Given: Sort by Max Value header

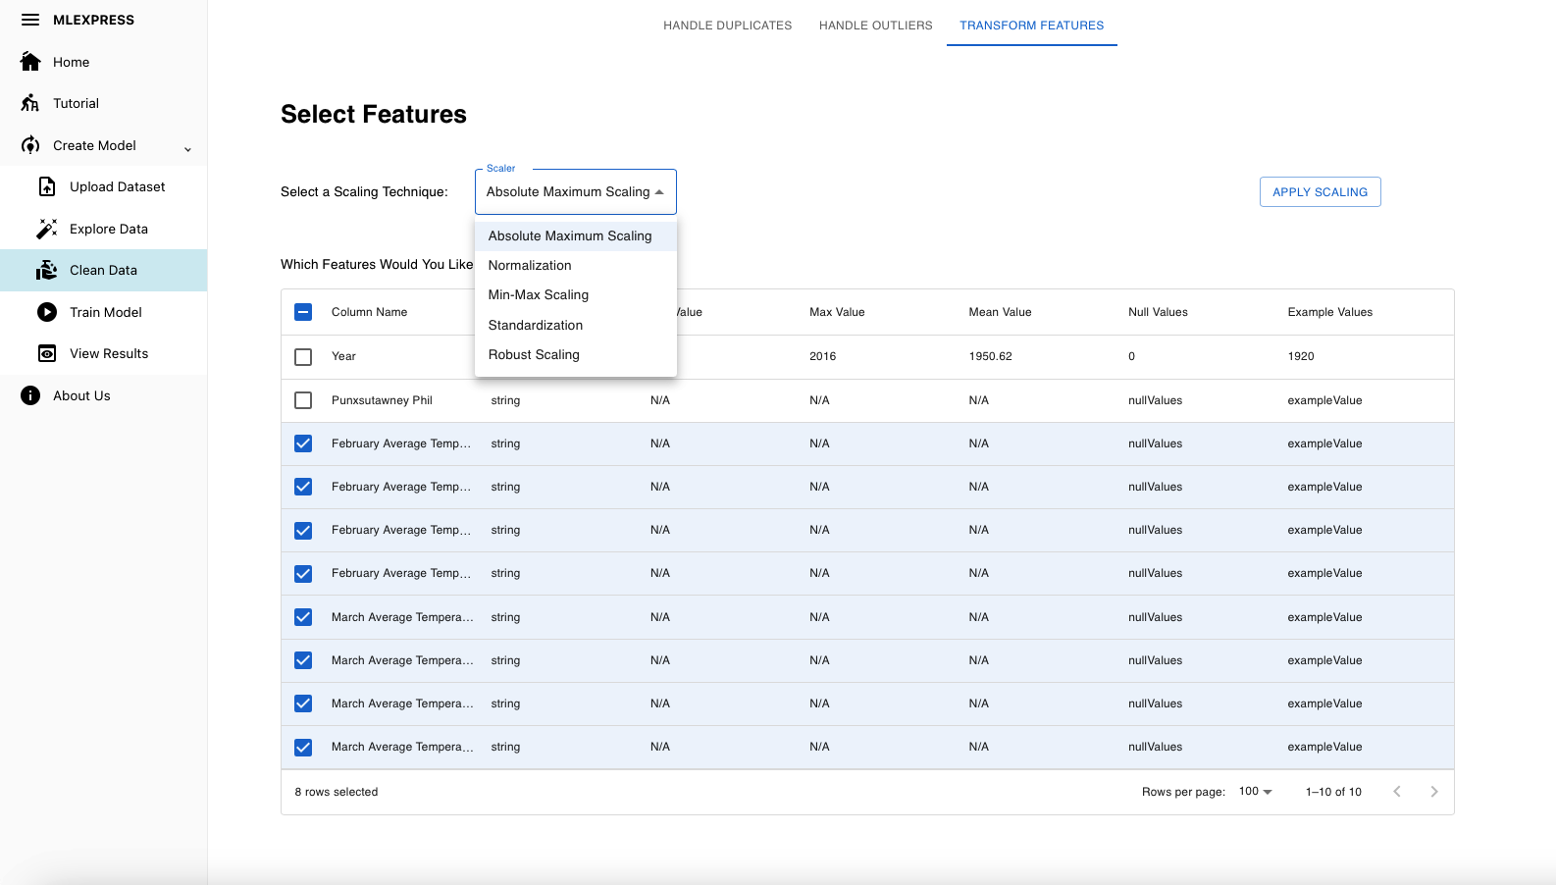Looking at the screenshot, I should coord(837,312).
